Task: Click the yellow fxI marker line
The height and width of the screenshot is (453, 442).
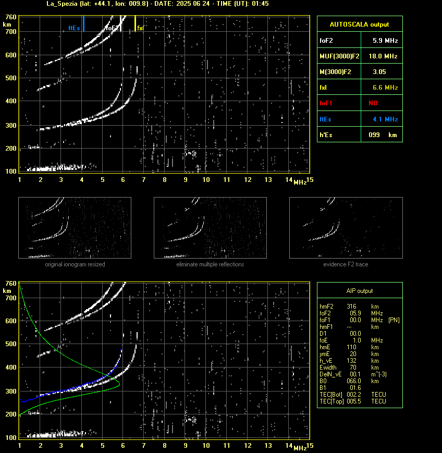Action: pos(135,23)
